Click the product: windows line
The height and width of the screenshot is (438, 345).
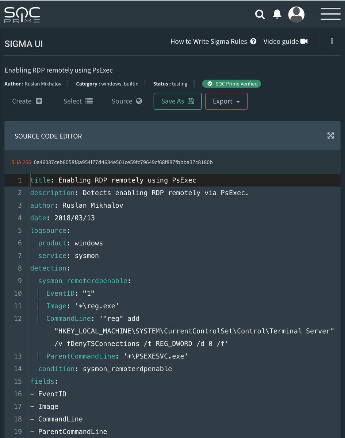tap(70, 243)
